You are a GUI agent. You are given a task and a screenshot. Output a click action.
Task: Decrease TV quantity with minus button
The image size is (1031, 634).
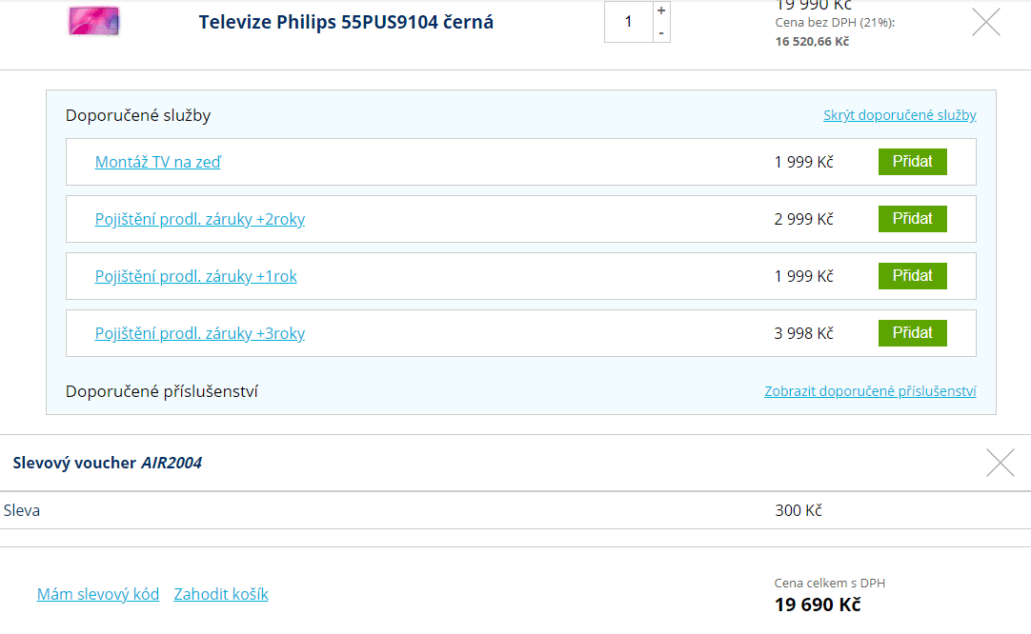click(661, 33)
